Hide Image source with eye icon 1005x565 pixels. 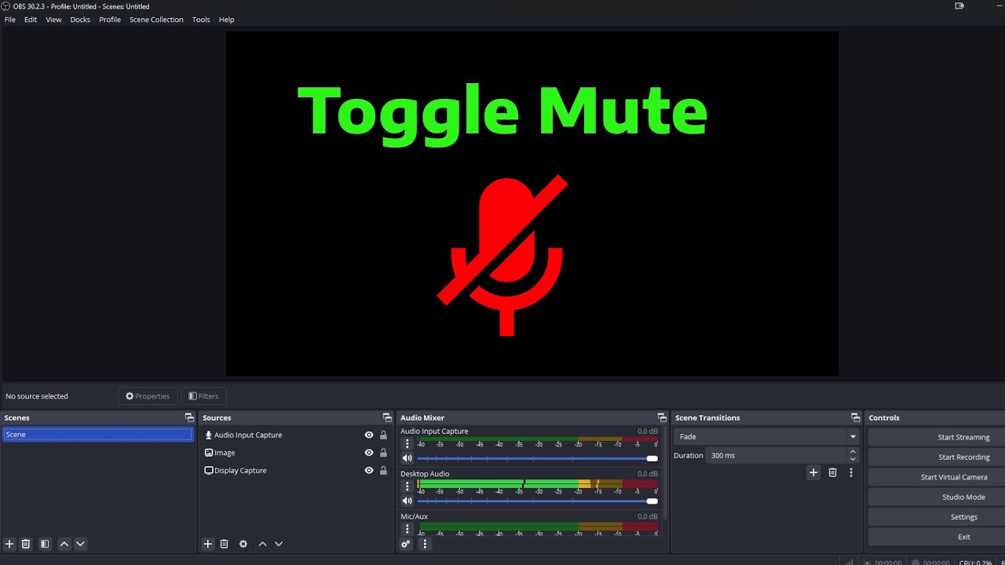369,453
